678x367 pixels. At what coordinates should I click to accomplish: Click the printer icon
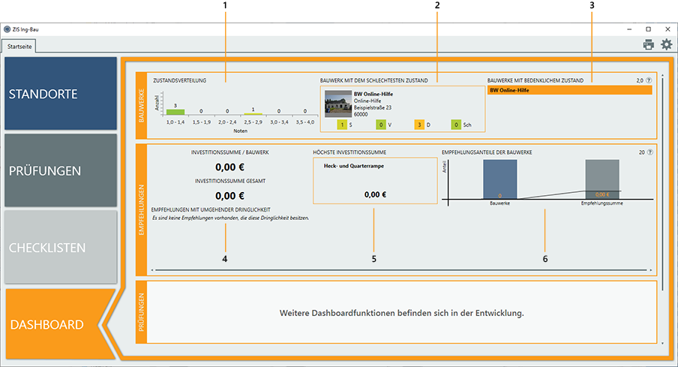(648, 44)
